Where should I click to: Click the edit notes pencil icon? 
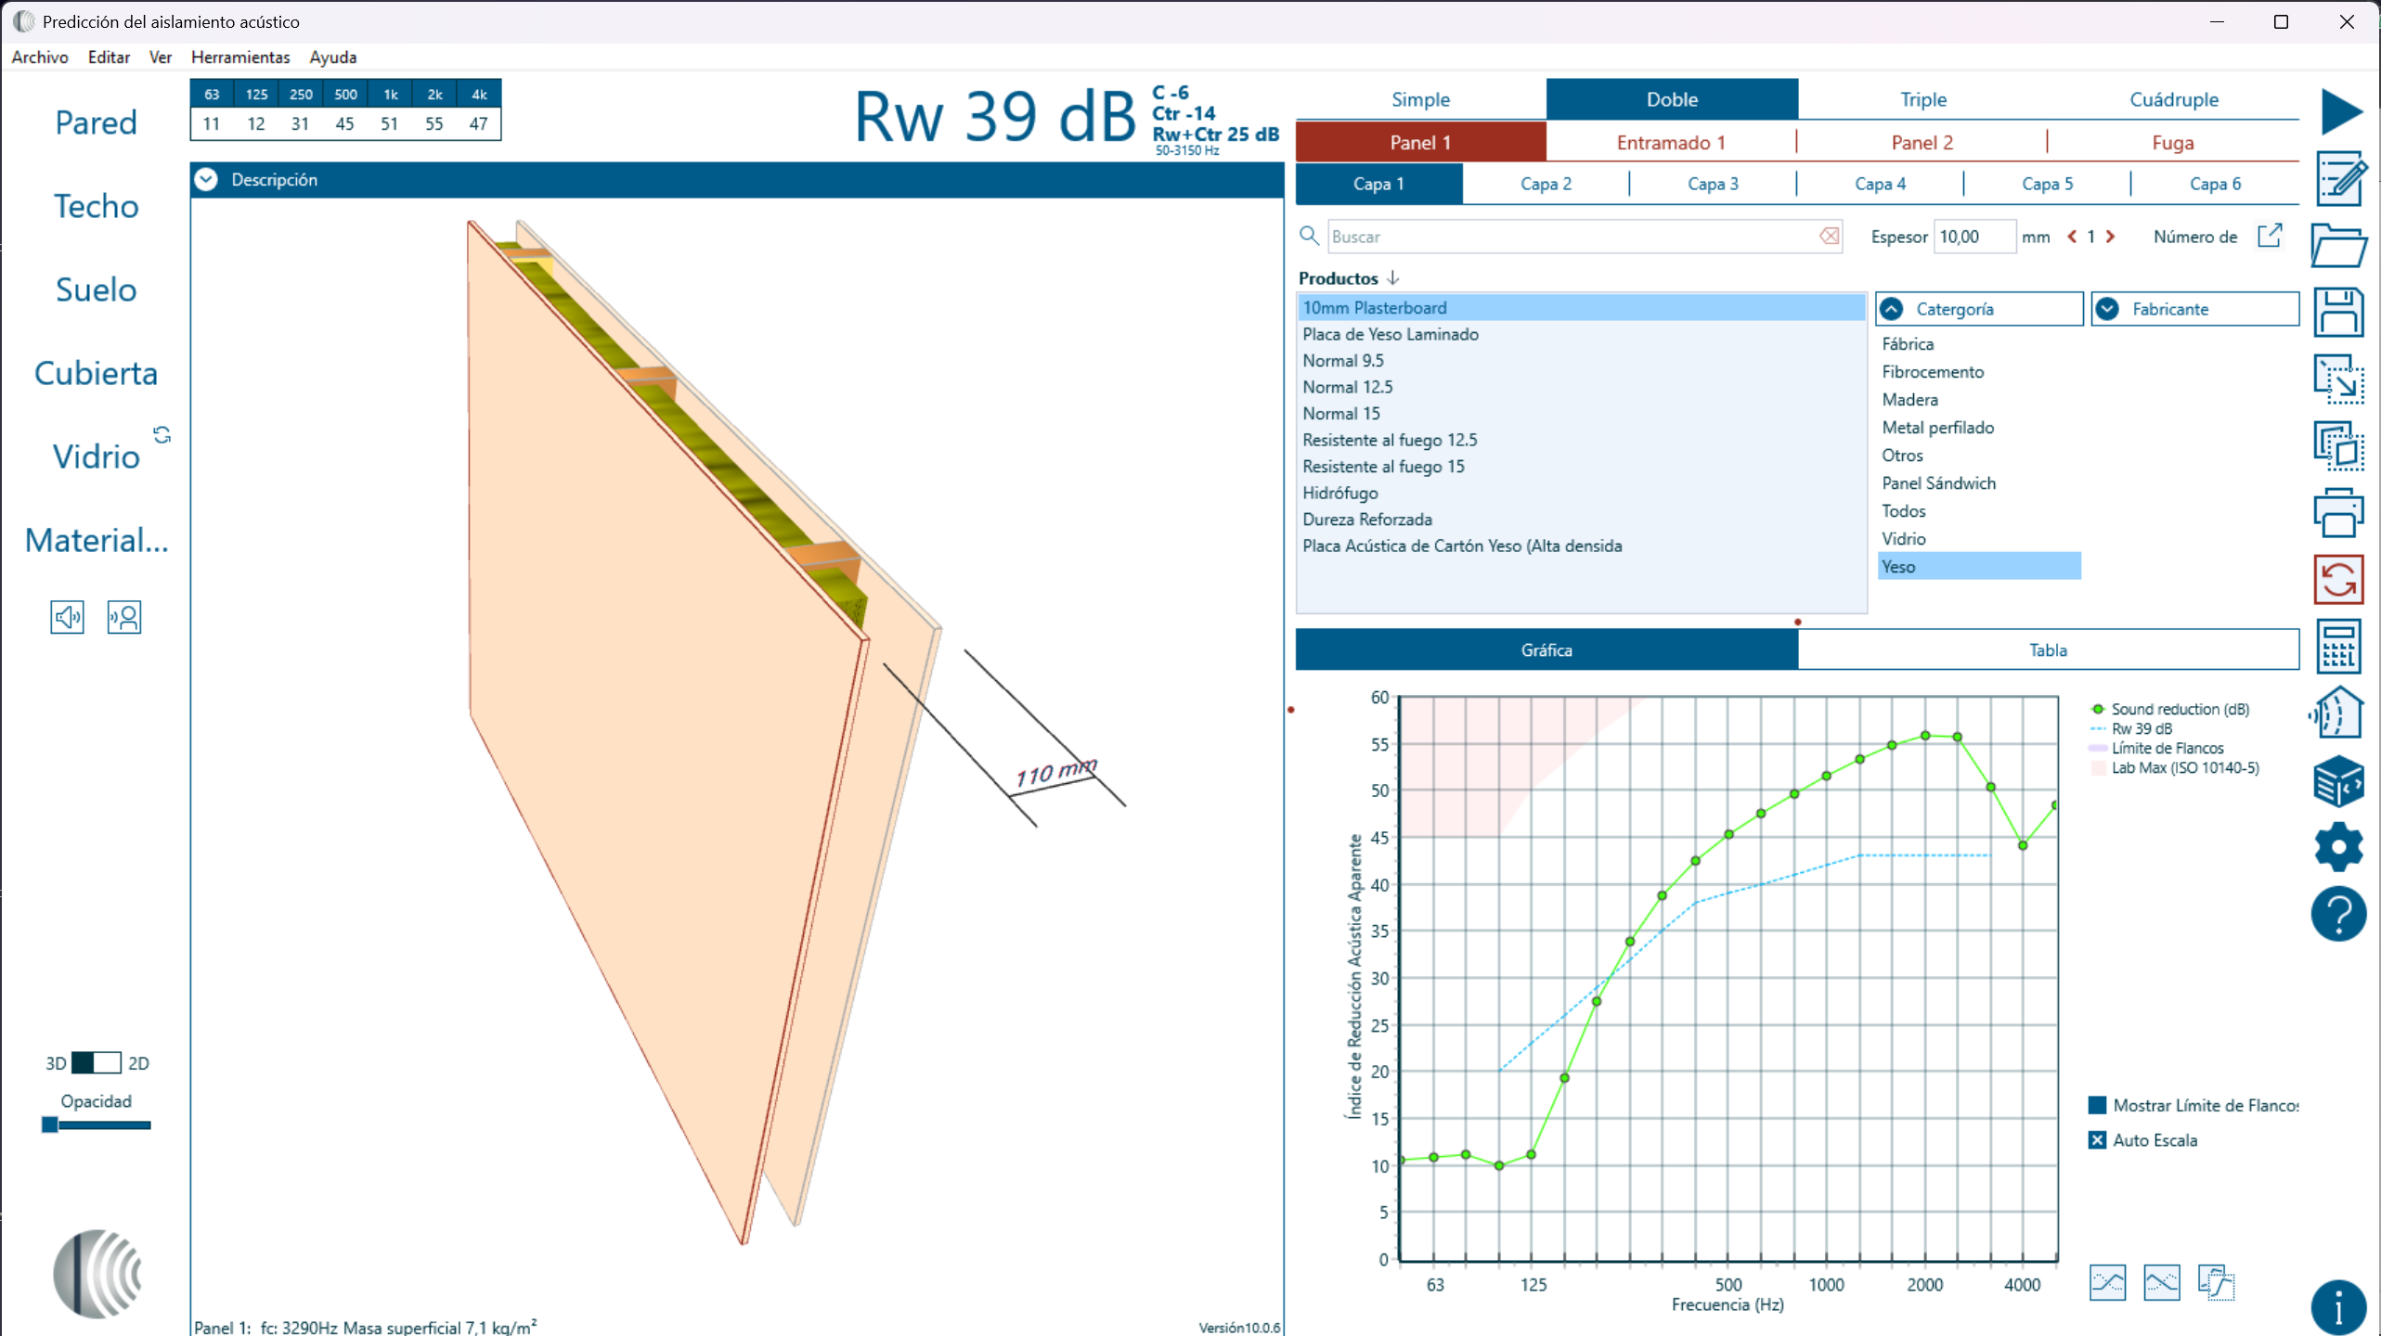click(2338, 178)
